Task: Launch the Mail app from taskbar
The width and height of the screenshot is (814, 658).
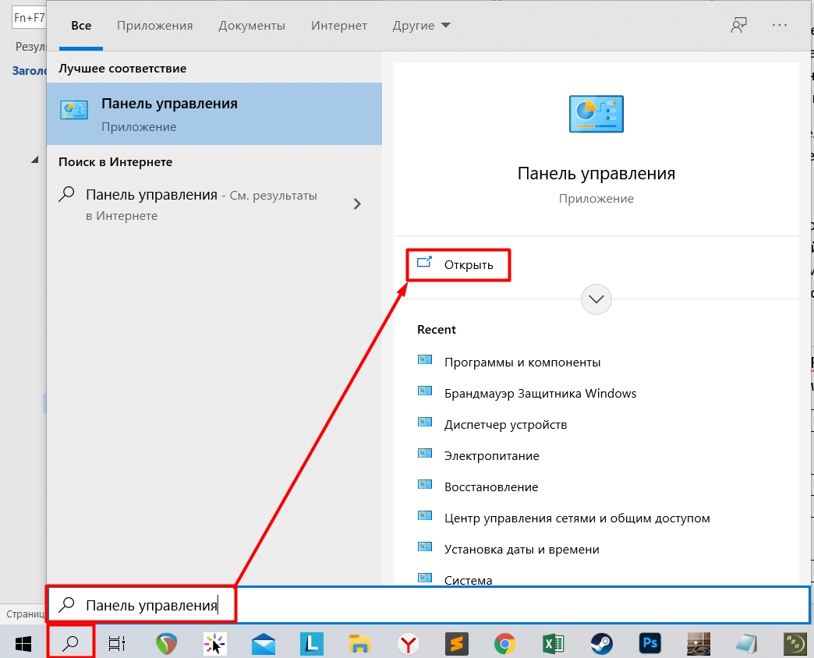Action: (264, 644)
